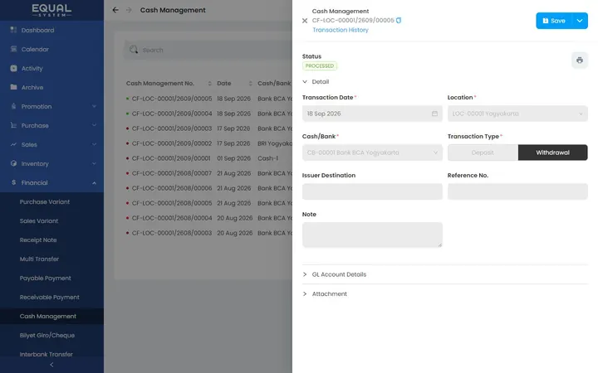This screenshot has width=598, height=373.
Task: Open Receivable Payment menu item
Action: (51, 297)
